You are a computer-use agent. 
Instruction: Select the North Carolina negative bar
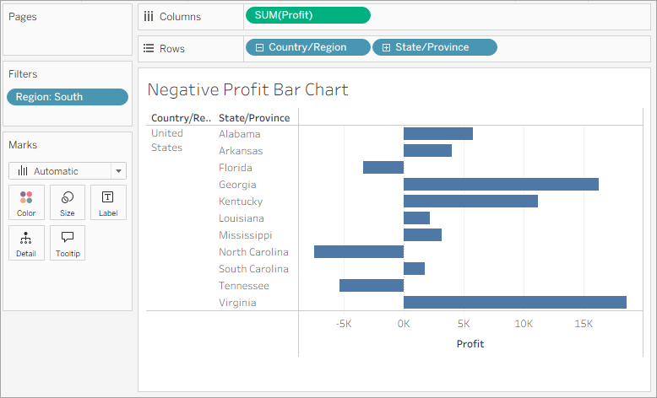point(359,252)
